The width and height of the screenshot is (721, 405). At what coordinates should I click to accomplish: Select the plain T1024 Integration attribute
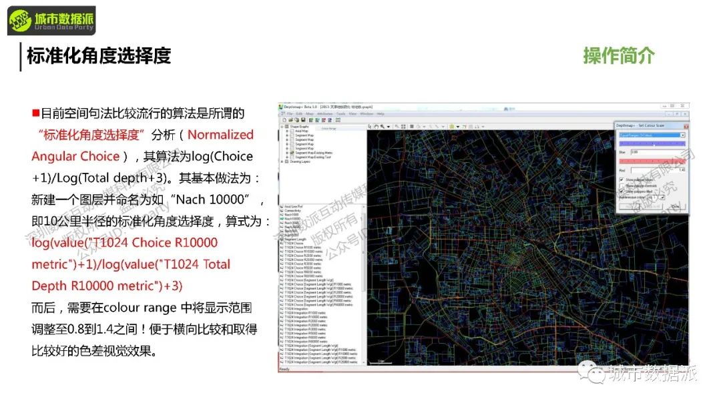pos(296,309)
